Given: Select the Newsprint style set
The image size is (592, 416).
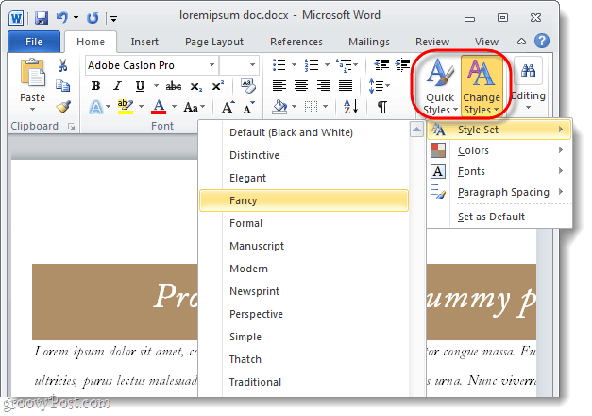Looking at the screenshot, I should coord(304,291).
